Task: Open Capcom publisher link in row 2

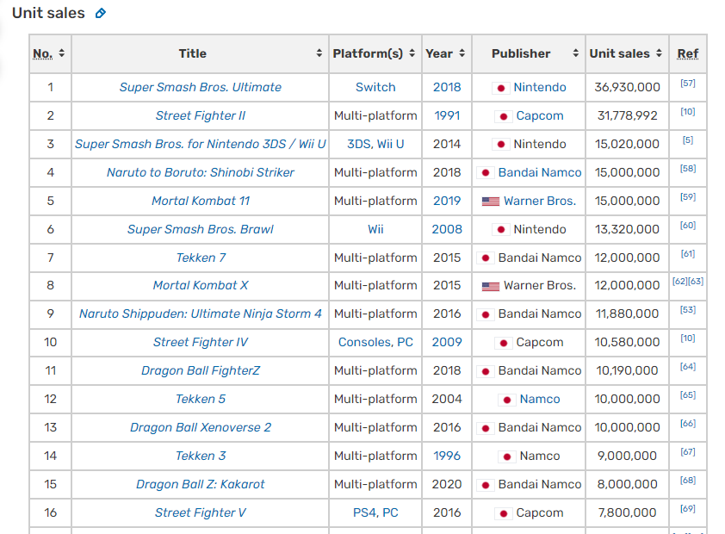Action: click(x=540, y=115)
